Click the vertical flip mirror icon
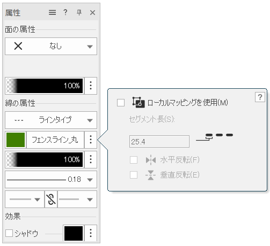 pos(151,175)
